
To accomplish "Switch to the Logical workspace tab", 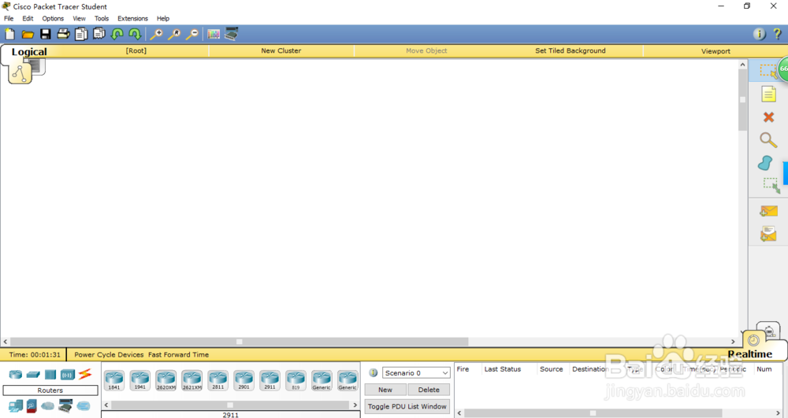I will point(29,52).
